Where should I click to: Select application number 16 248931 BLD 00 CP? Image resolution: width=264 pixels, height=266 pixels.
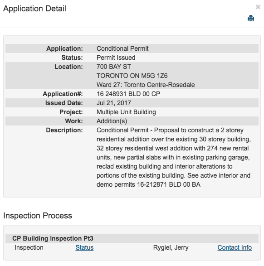coord(128,94)
